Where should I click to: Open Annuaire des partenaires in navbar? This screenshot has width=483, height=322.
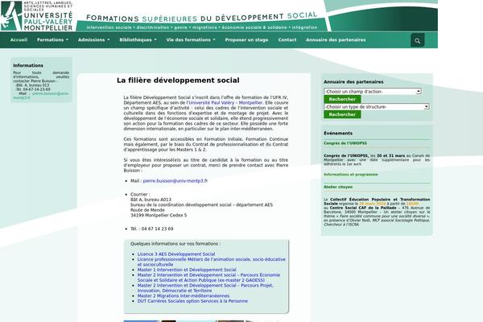coord(336,39)
